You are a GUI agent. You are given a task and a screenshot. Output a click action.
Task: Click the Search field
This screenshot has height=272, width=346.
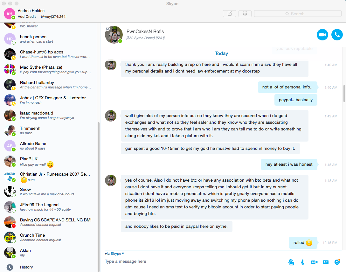tap(298, 14)
